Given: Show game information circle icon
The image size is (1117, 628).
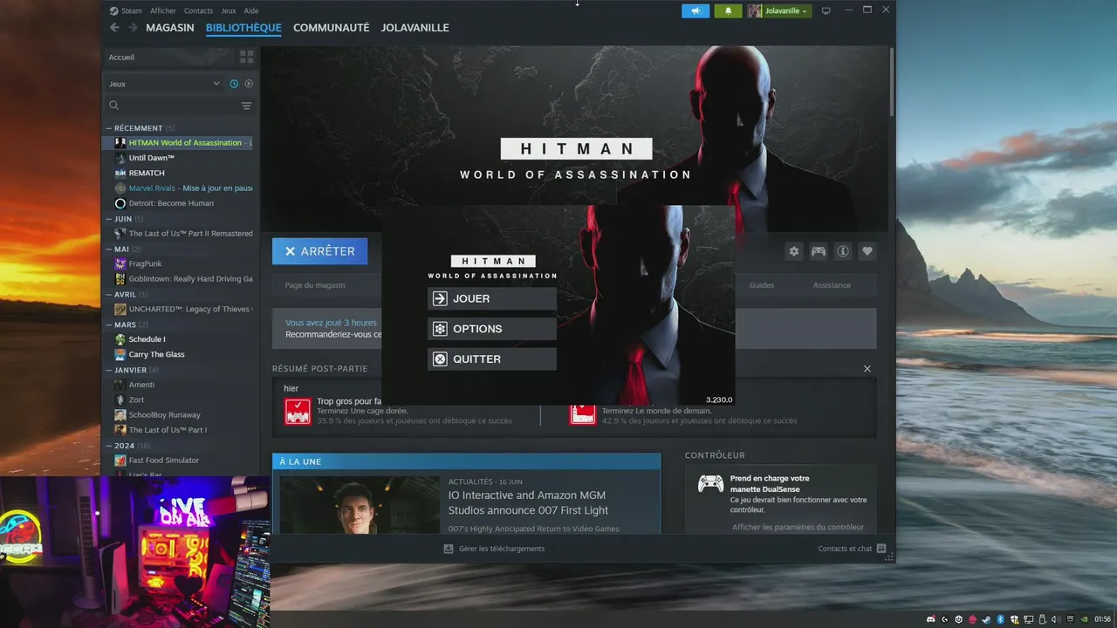Looking at the screenshot, I should pyautogui.click(x=843, y=251).
